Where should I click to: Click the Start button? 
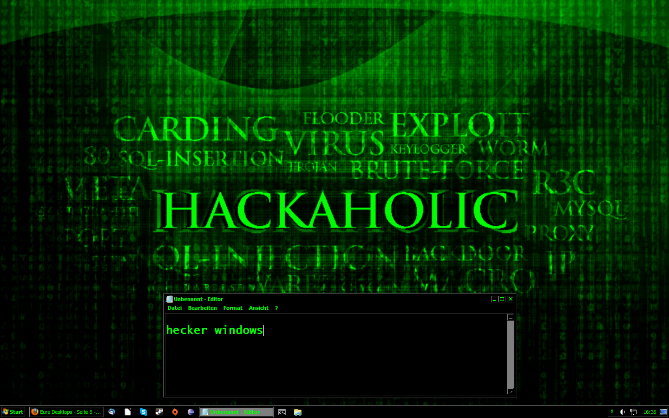click(x=13, y=412)
